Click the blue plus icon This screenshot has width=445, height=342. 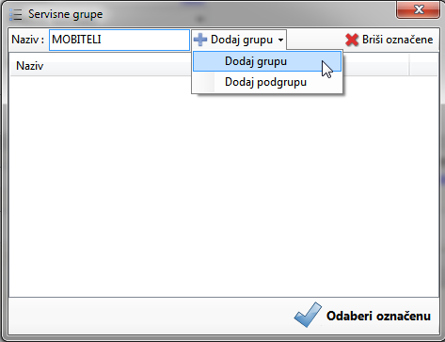tap(200, 40)
